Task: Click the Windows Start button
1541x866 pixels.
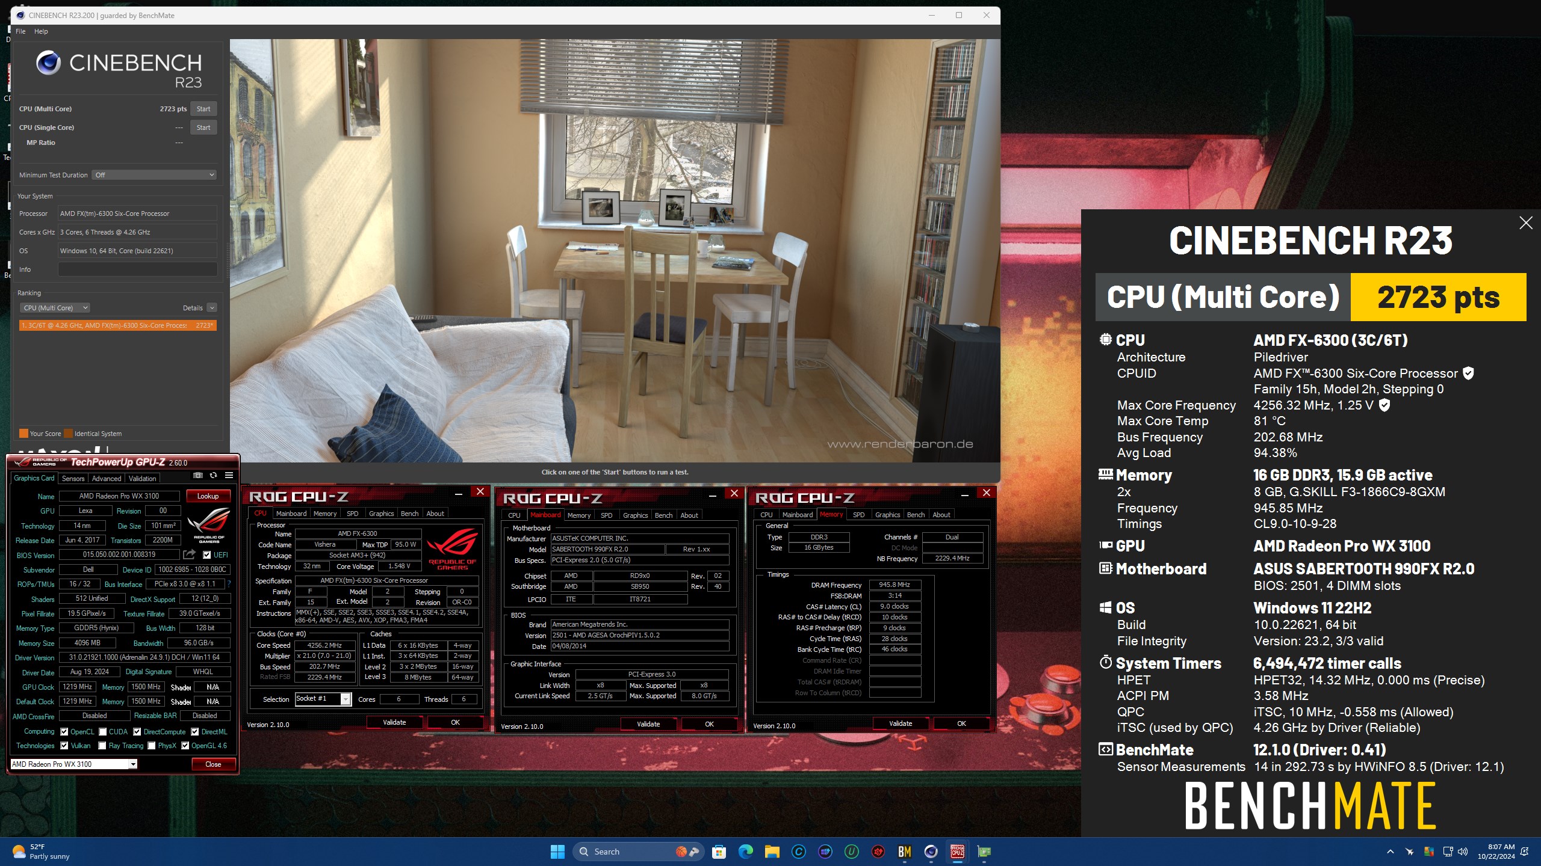Action: (557, 852)
